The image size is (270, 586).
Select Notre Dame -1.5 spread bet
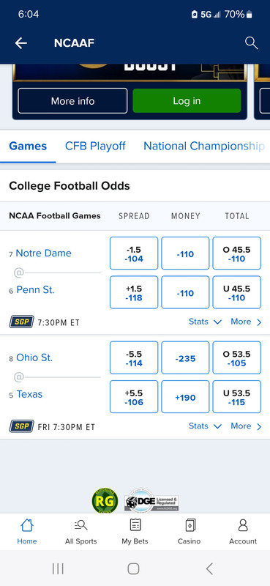134,253
